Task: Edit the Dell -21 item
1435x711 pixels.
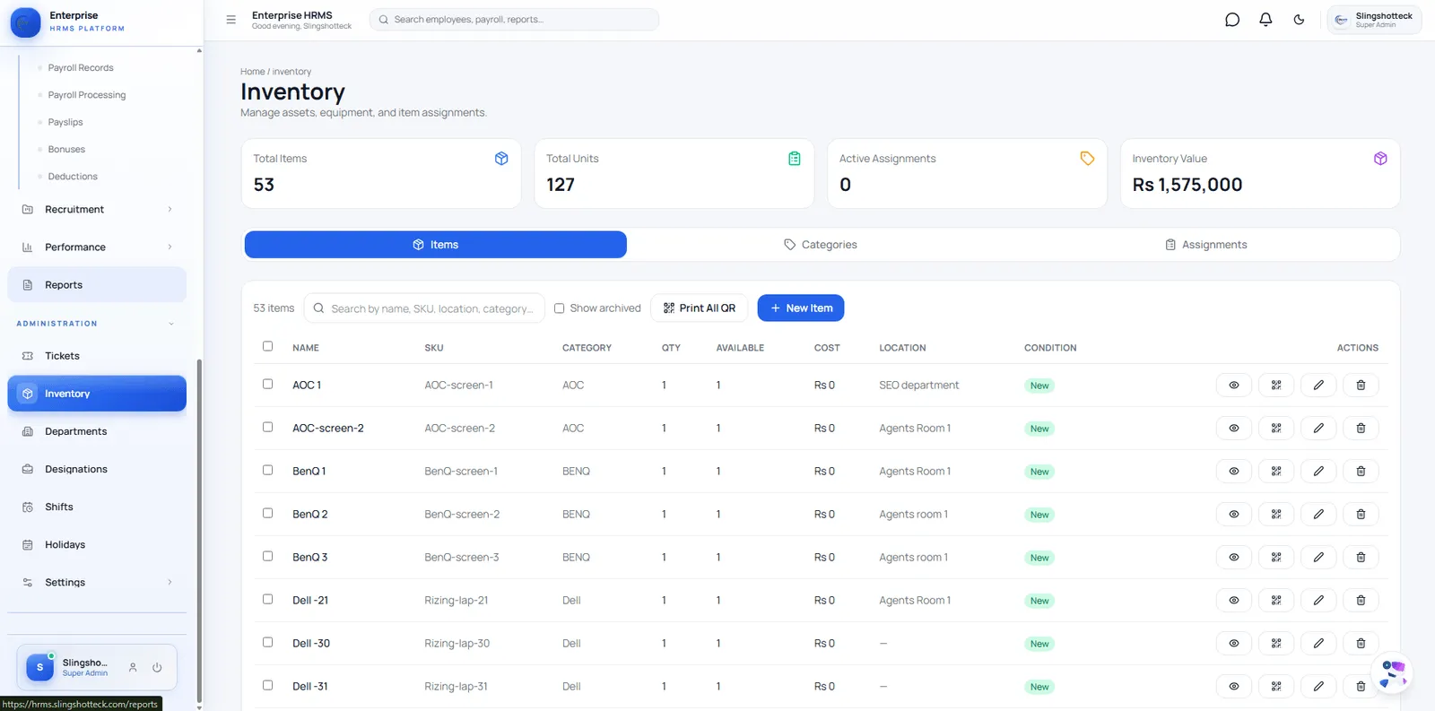Action: pos(1318,601)
